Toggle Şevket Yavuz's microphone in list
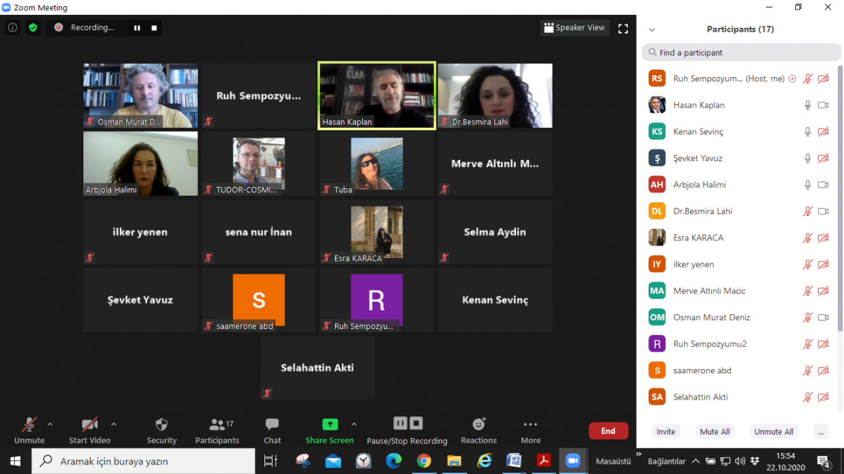844x474 pixels. (807, 158)
